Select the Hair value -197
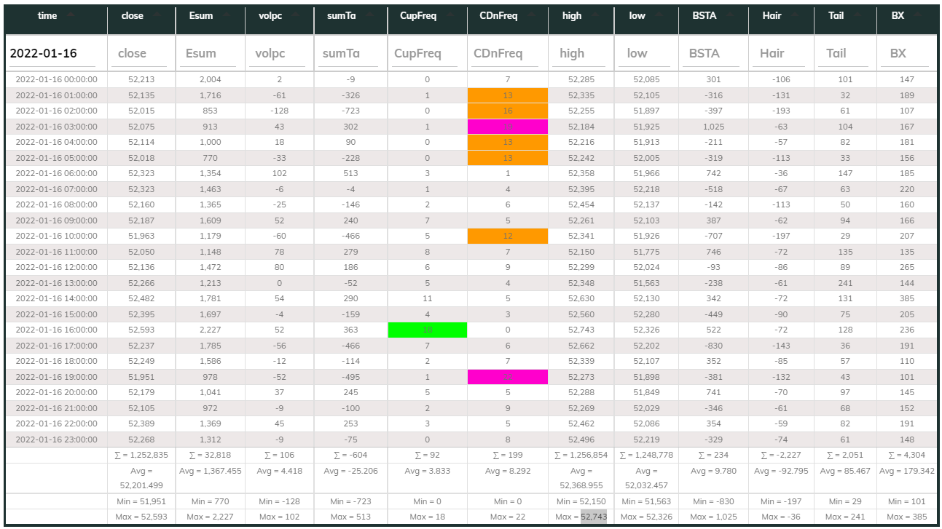Viewport: 942px width, 529px height. click(781, 236)
